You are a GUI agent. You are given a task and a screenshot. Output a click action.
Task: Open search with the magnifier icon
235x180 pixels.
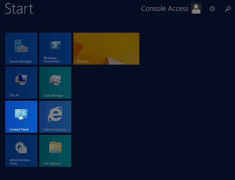point(228,9)
